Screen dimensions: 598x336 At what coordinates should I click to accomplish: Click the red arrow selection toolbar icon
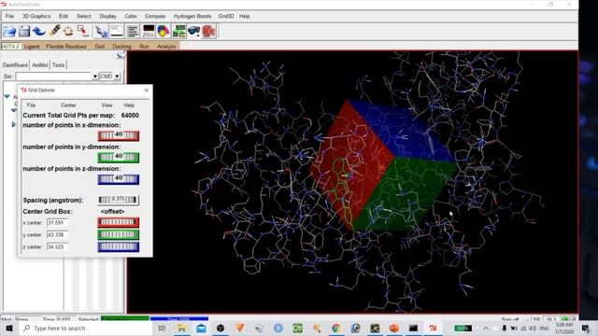point(83,31)
